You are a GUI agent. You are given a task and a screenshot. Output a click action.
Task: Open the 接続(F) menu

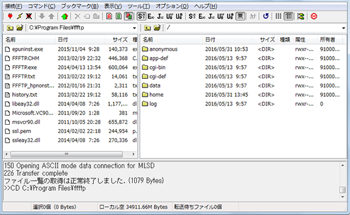[x=14, y=6]
